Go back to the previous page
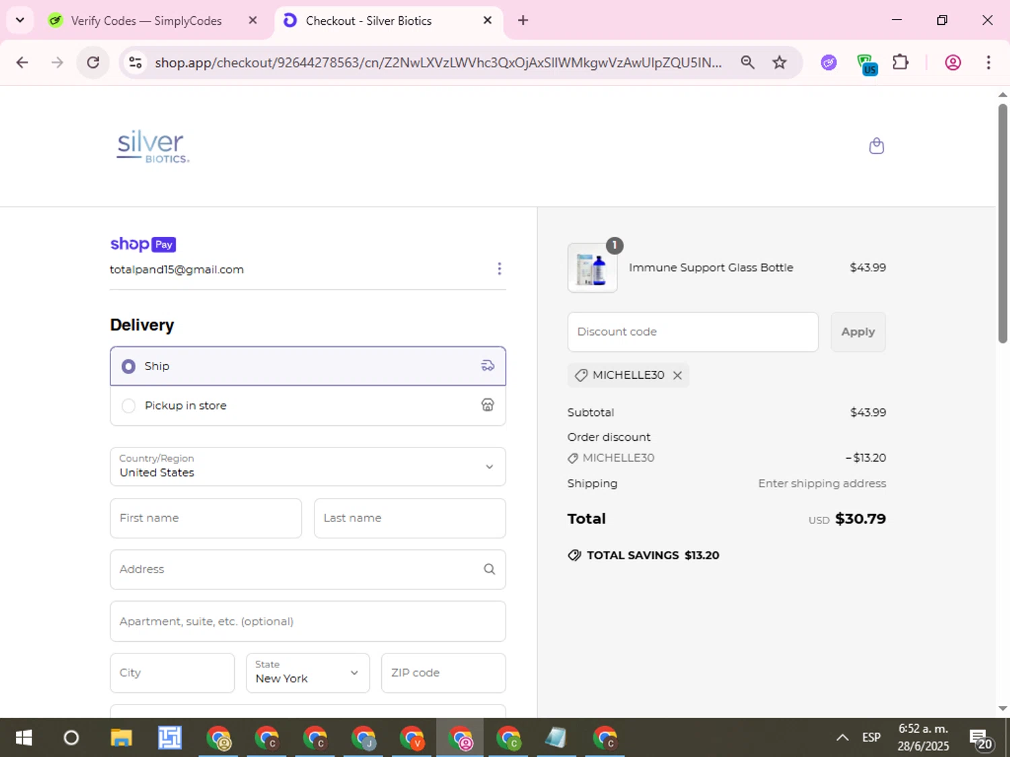This screenshot has width=1010, height=757. [22, 63]
